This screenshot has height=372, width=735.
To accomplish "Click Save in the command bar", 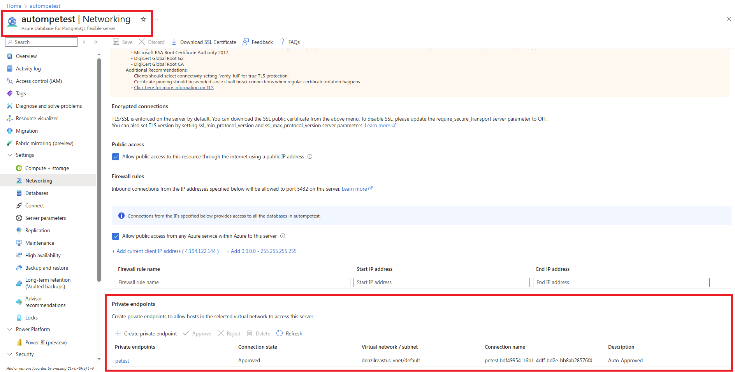I will coord(123,42).
